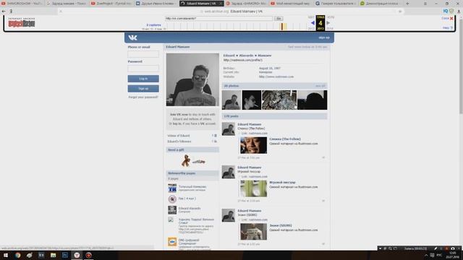Open the profile website link
Image resolution: width=463 pixels, height=260 pixels.
click(x=276, y=77)
